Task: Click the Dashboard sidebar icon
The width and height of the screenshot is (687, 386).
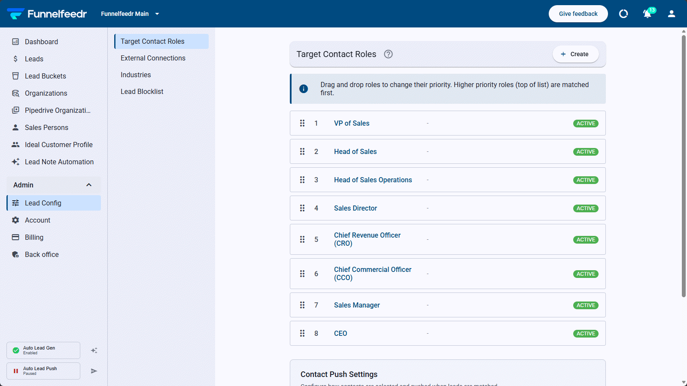Action: [x=15, y=42]
